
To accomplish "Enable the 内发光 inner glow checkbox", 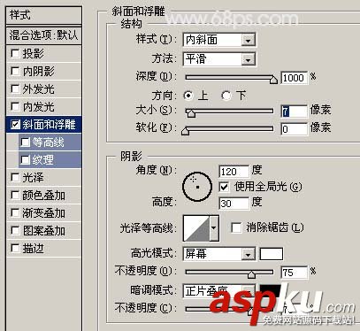I will pos(15,106).
